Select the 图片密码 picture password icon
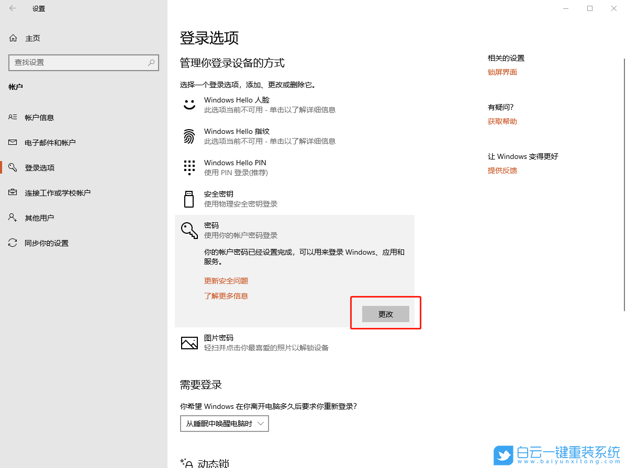The image size is (626, 468). pyautogui.click(x=189, y=343)
